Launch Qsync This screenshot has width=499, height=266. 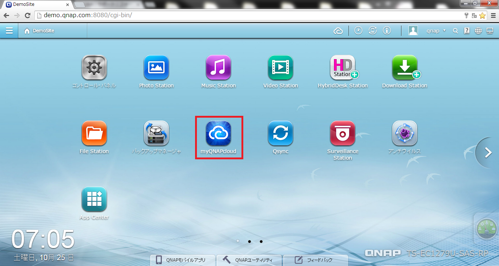tap(281, 133)
